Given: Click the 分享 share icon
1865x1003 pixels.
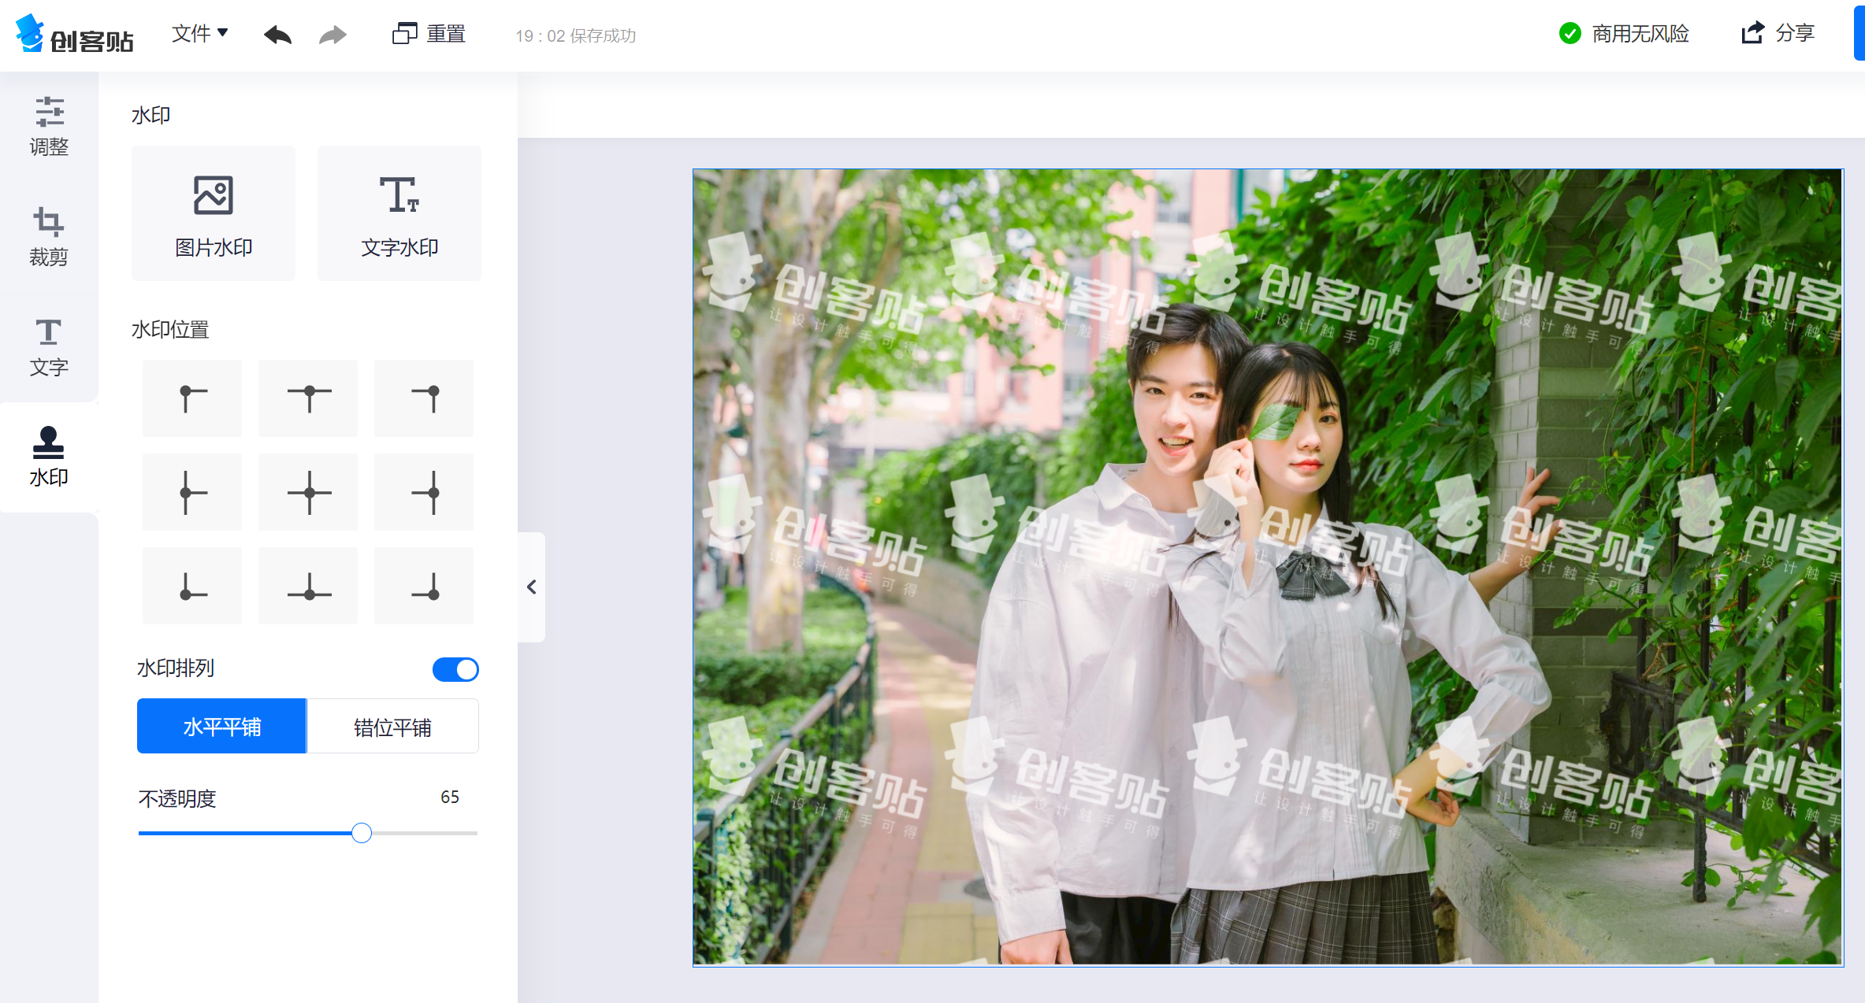Looking at the screenshot, I should (x=1752, y=33).
